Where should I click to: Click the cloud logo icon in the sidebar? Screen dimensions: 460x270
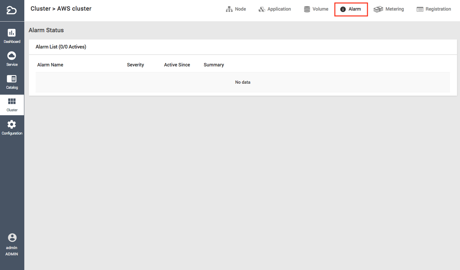[12, 11]
